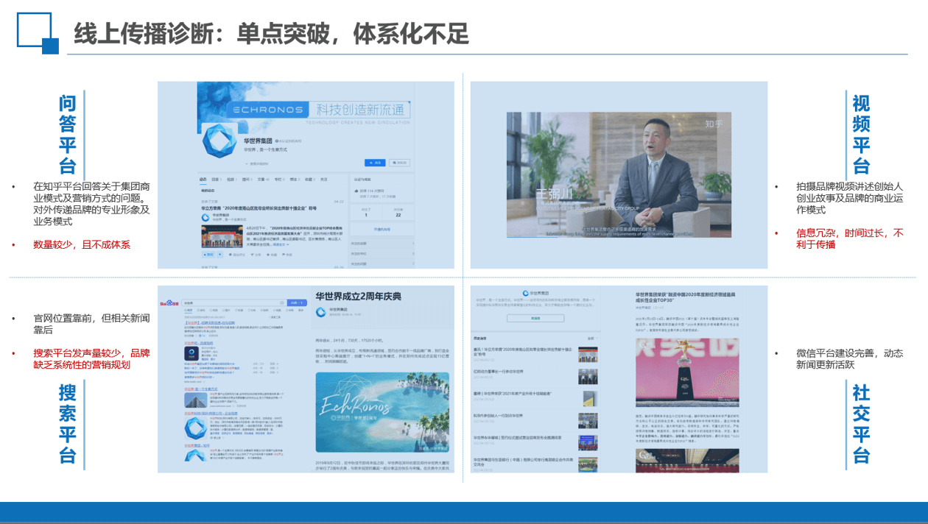Click the Baidu logo in the search screenshot
Screen dimensions: 928x524
click(168, 302)
